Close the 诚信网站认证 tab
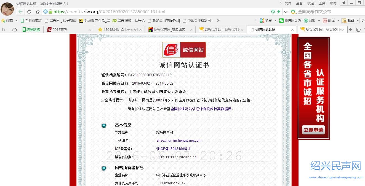This screenshot has width=365, height=186. click(292, 30)
